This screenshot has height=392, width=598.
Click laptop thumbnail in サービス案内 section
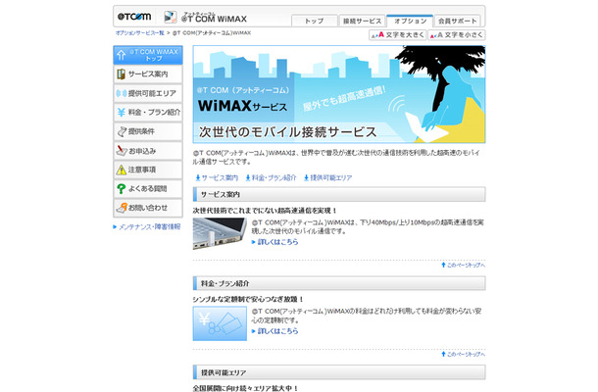(220, 234)
